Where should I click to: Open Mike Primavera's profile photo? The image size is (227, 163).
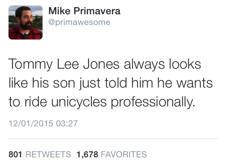(26, 22)
